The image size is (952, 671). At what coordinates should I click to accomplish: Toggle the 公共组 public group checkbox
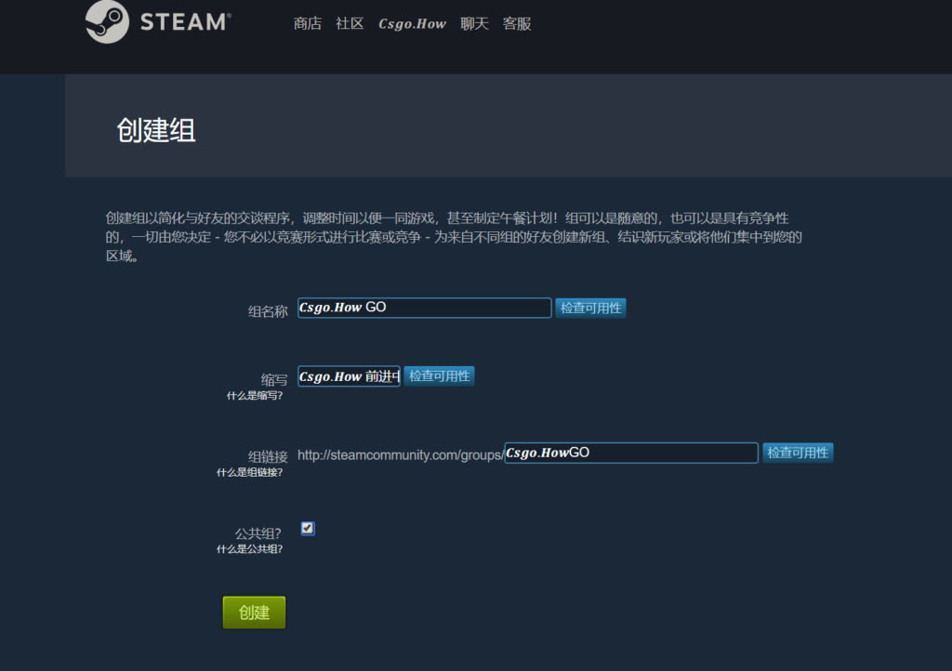(x=308, y=529)
